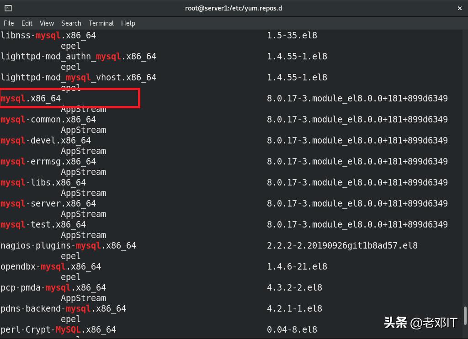The height and width of the screenshot is (339, 468).
Task: Open the Search menu
Action: 71,23
